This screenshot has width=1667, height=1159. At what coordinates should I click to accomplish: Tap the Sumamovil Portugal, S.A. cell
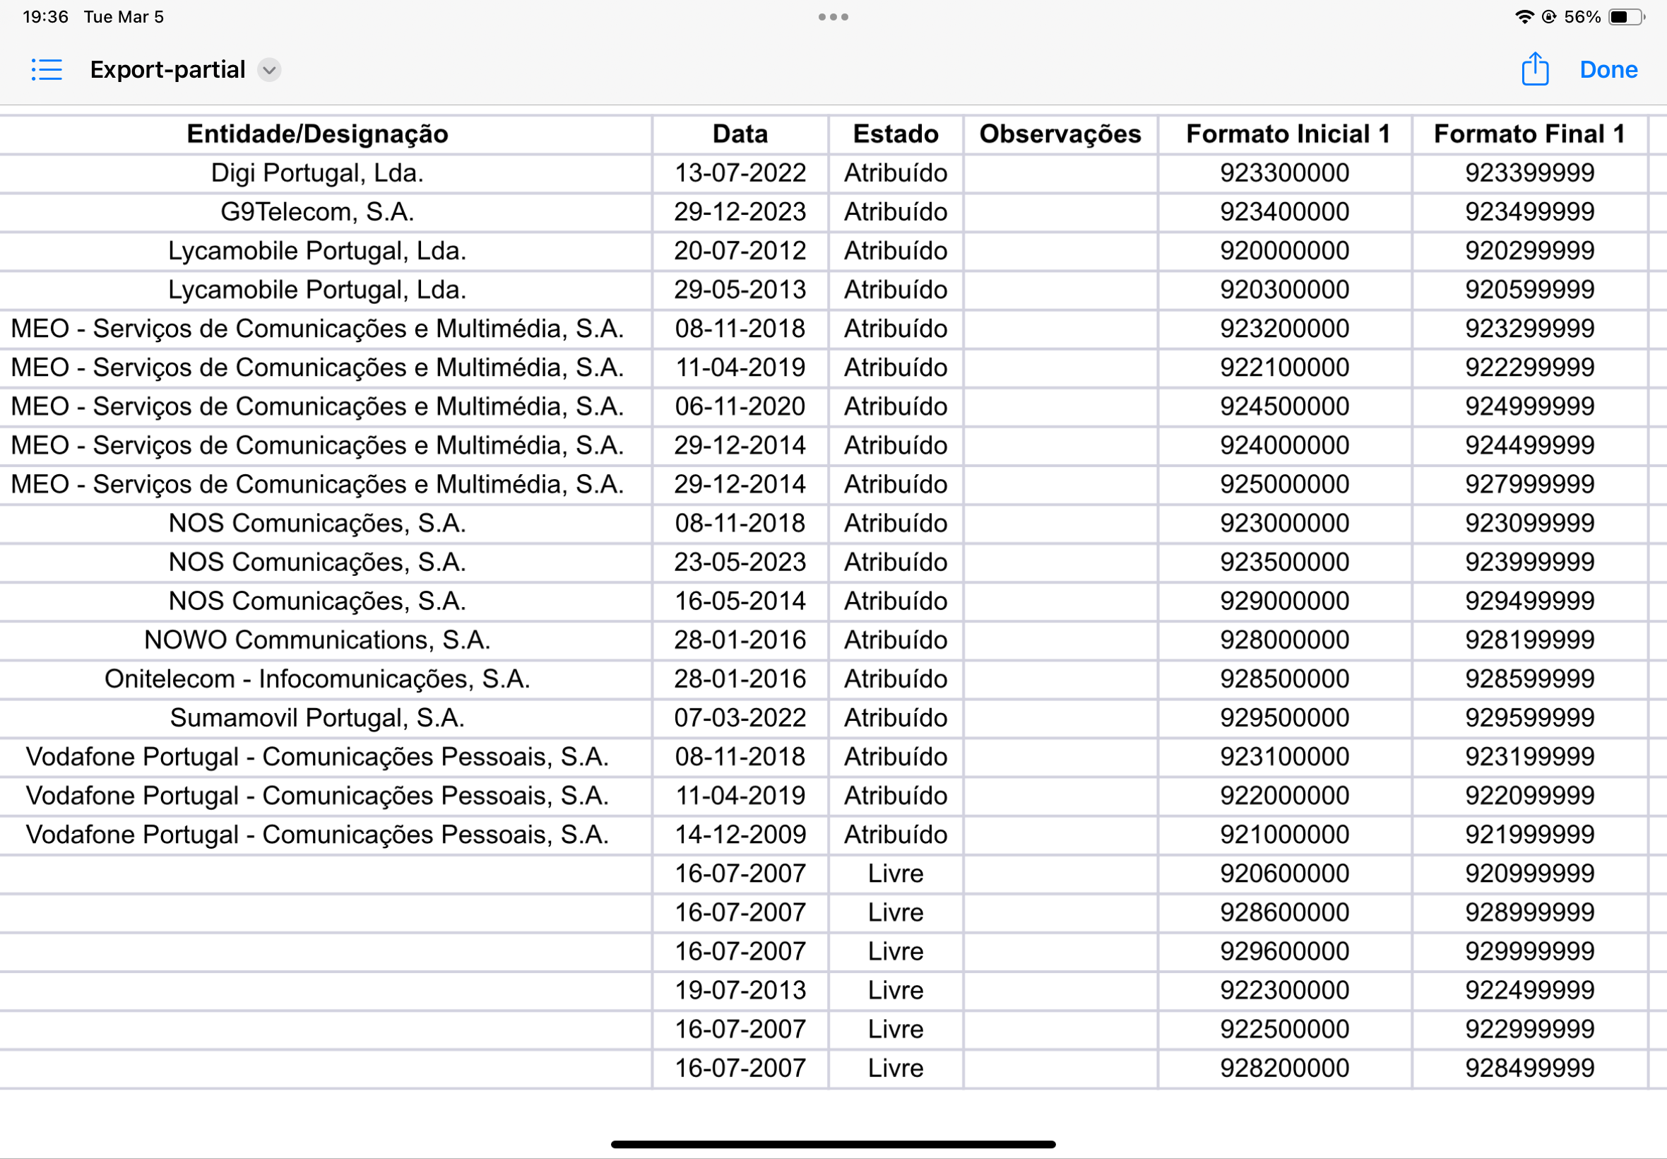click(x=317, y=718)
